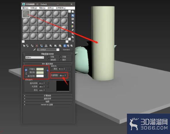Open the 环境光 ambient color swatch
170x134 pixels.
click(40, 69)
